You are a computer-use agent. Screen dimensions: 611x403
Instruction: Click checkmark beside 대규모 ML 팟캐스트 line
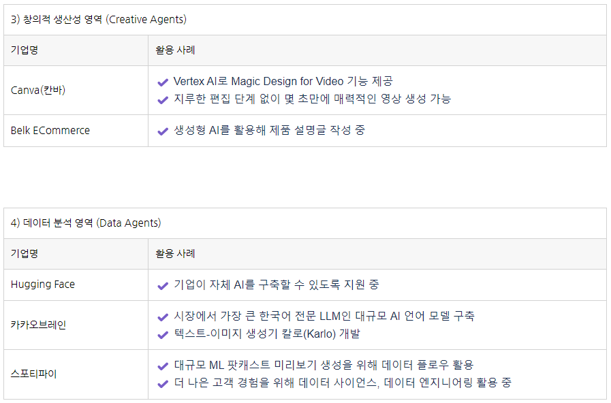tap(163, 366)
